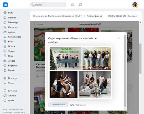Open notifications bell icon

tap(73, 5)
